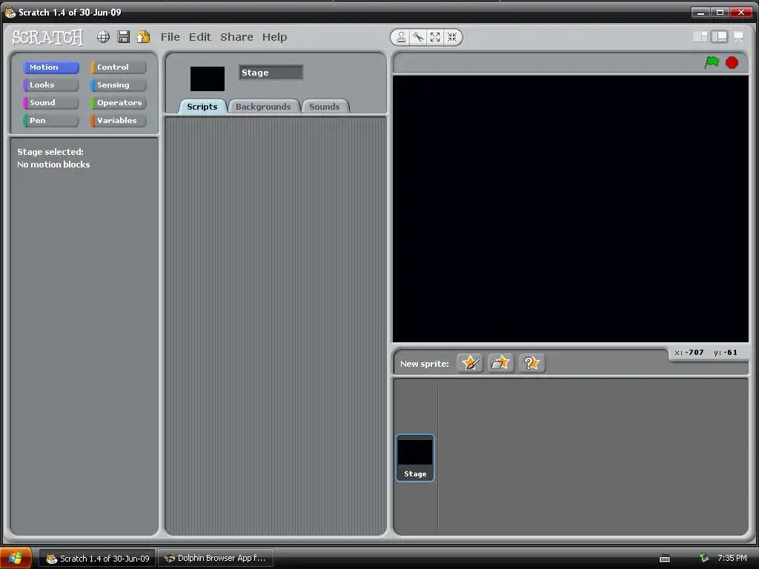Switch to small stage view mode
This screenshot has width=759, height=569.
pos(700,37)
